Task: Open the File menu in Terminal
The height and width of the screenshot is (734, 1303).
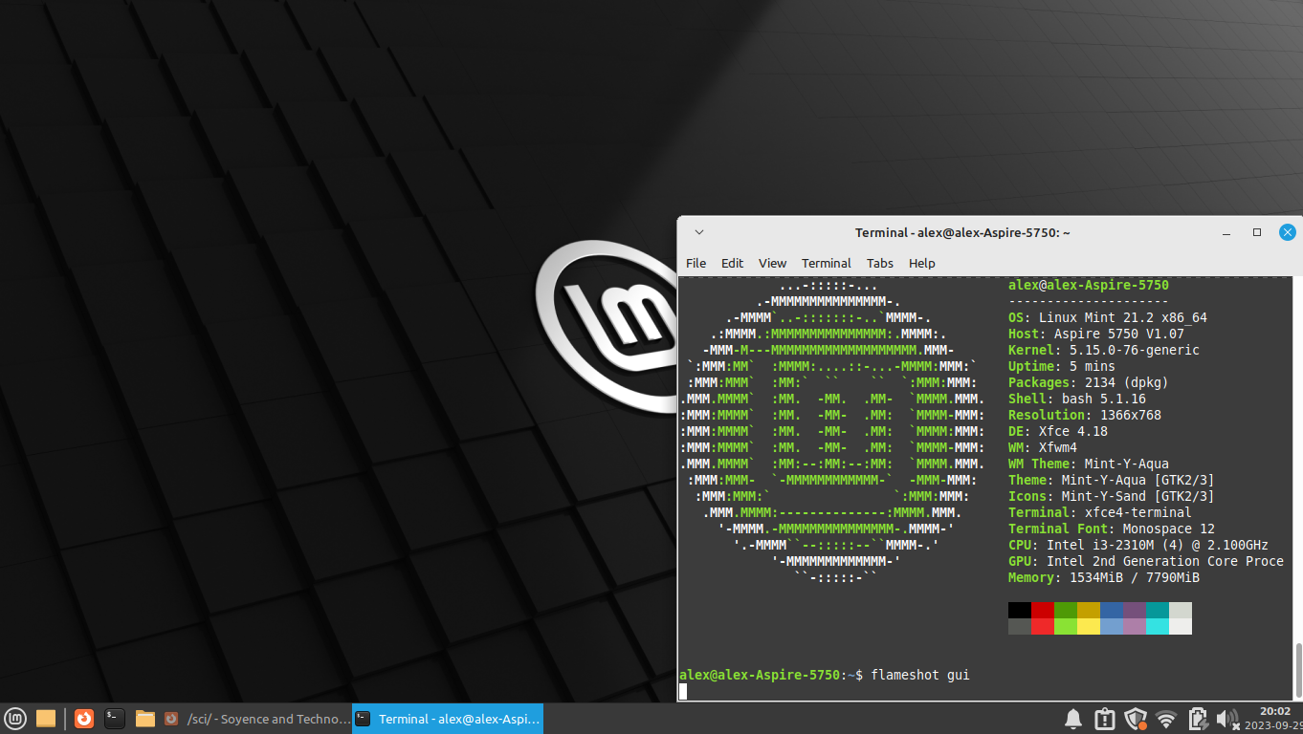Action: click(x=696, y=263)
